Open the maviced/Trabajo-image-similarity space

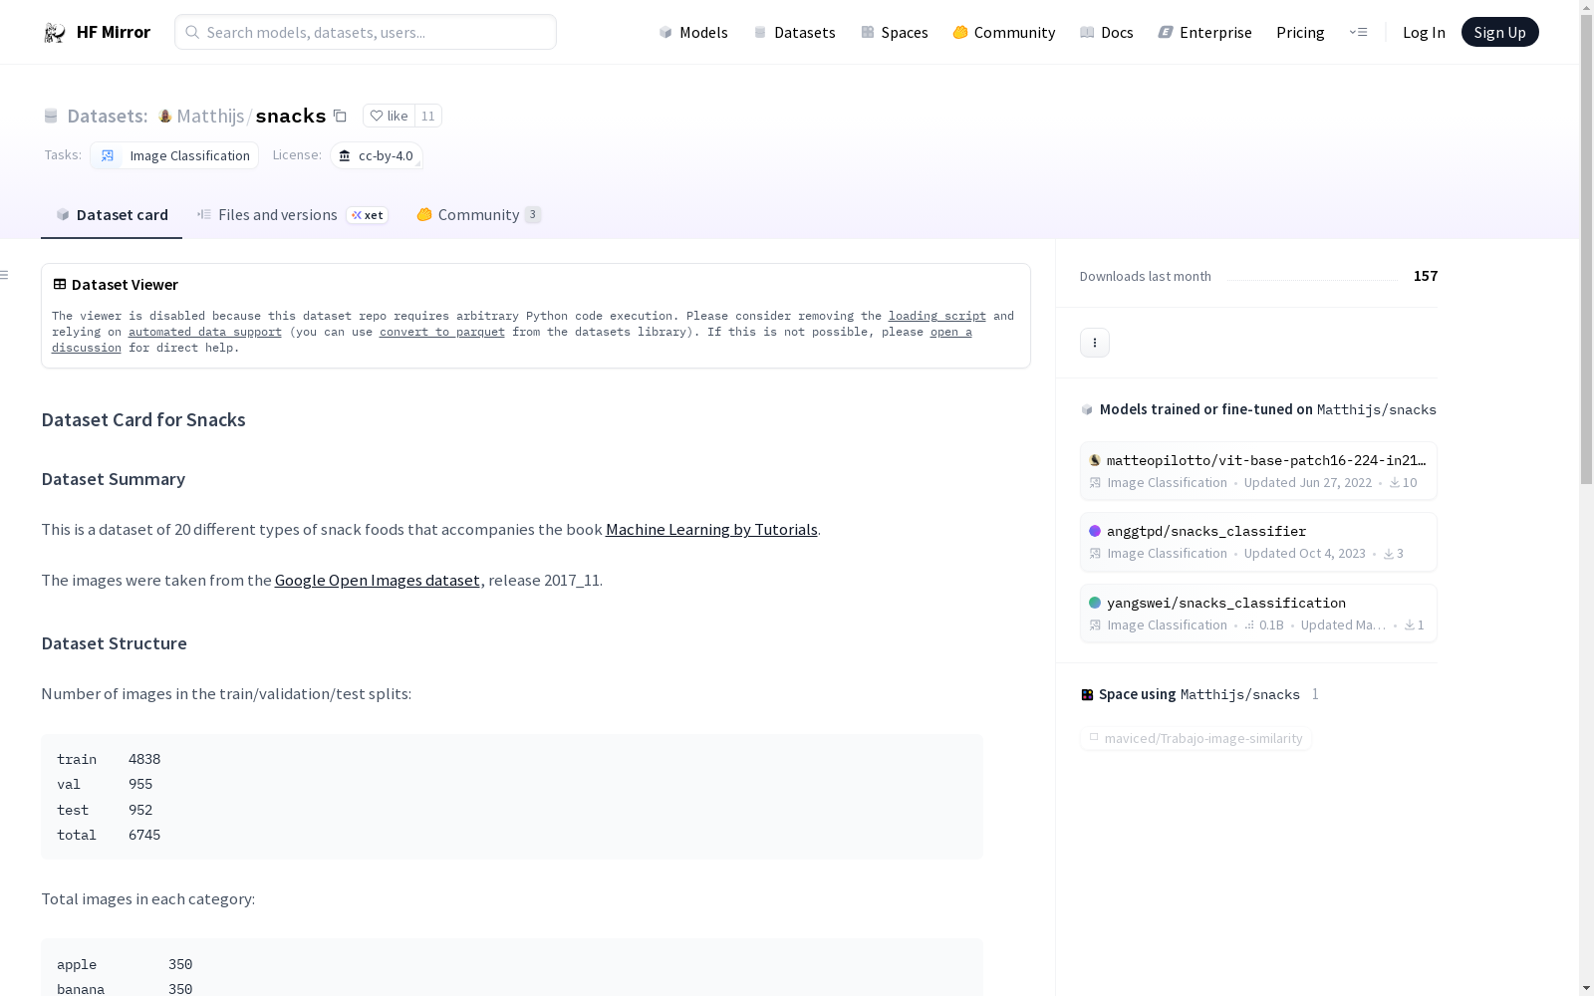[1195, 738]
